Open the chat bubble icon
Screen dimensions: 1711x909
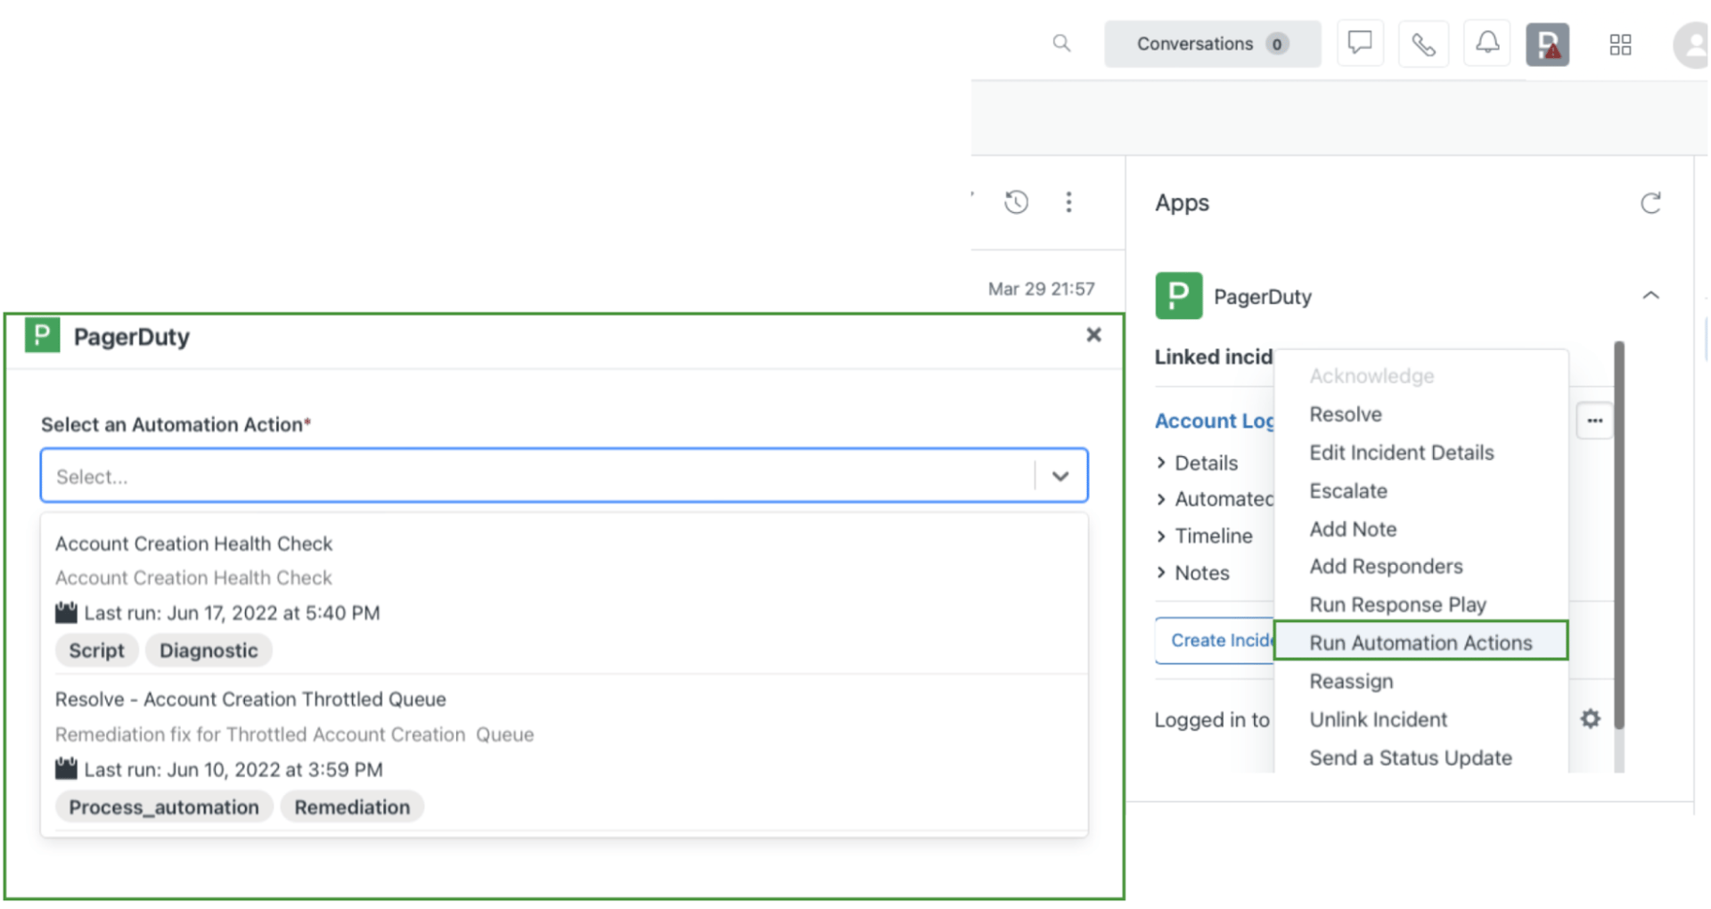coord(1359,43)
